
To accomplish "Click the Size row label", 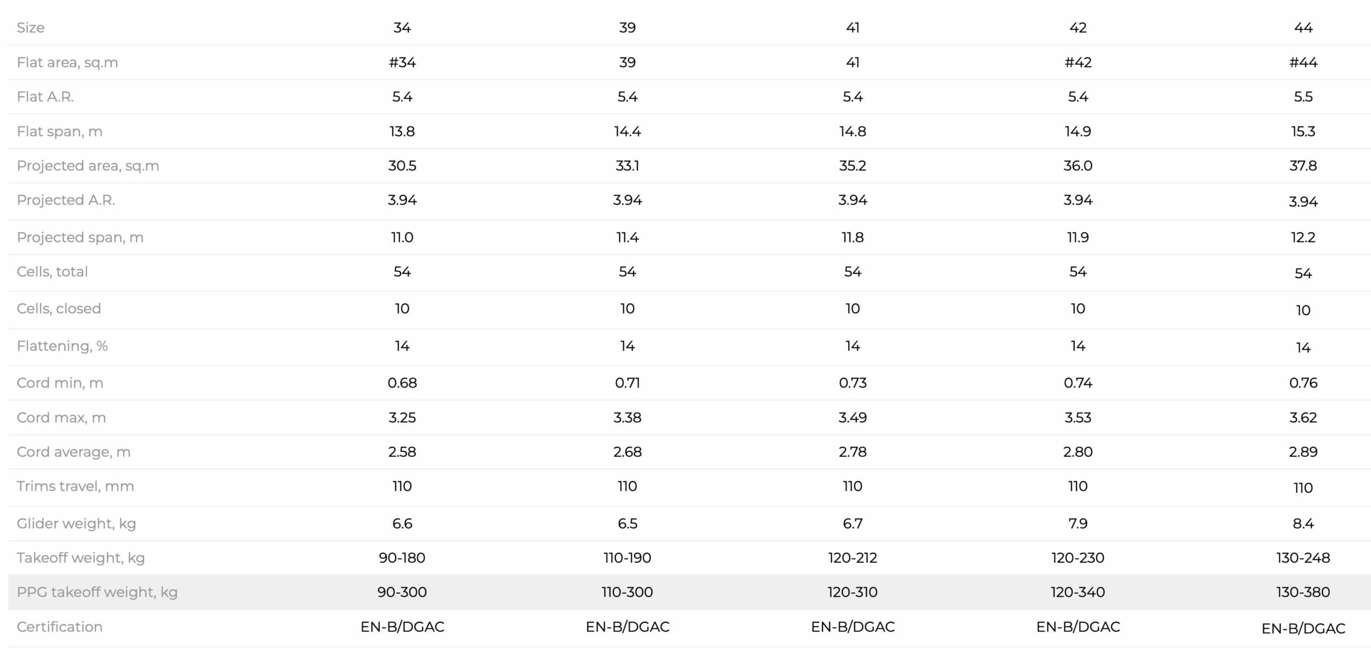I will tap(31, 27).
